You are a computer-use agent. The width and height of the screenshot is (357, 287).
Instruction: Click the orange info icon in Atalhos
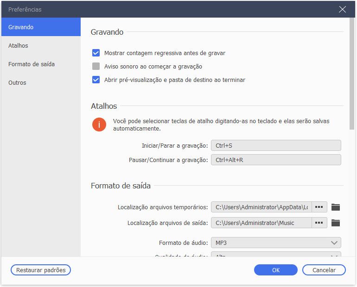pyautogui.click(x=99, y=125)
